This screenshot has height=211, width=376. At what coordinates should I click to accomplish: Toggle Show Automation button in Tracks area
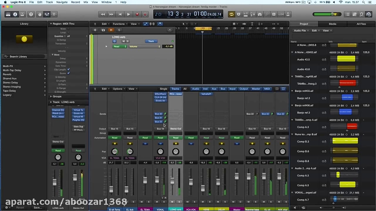[x=145, y=24]
